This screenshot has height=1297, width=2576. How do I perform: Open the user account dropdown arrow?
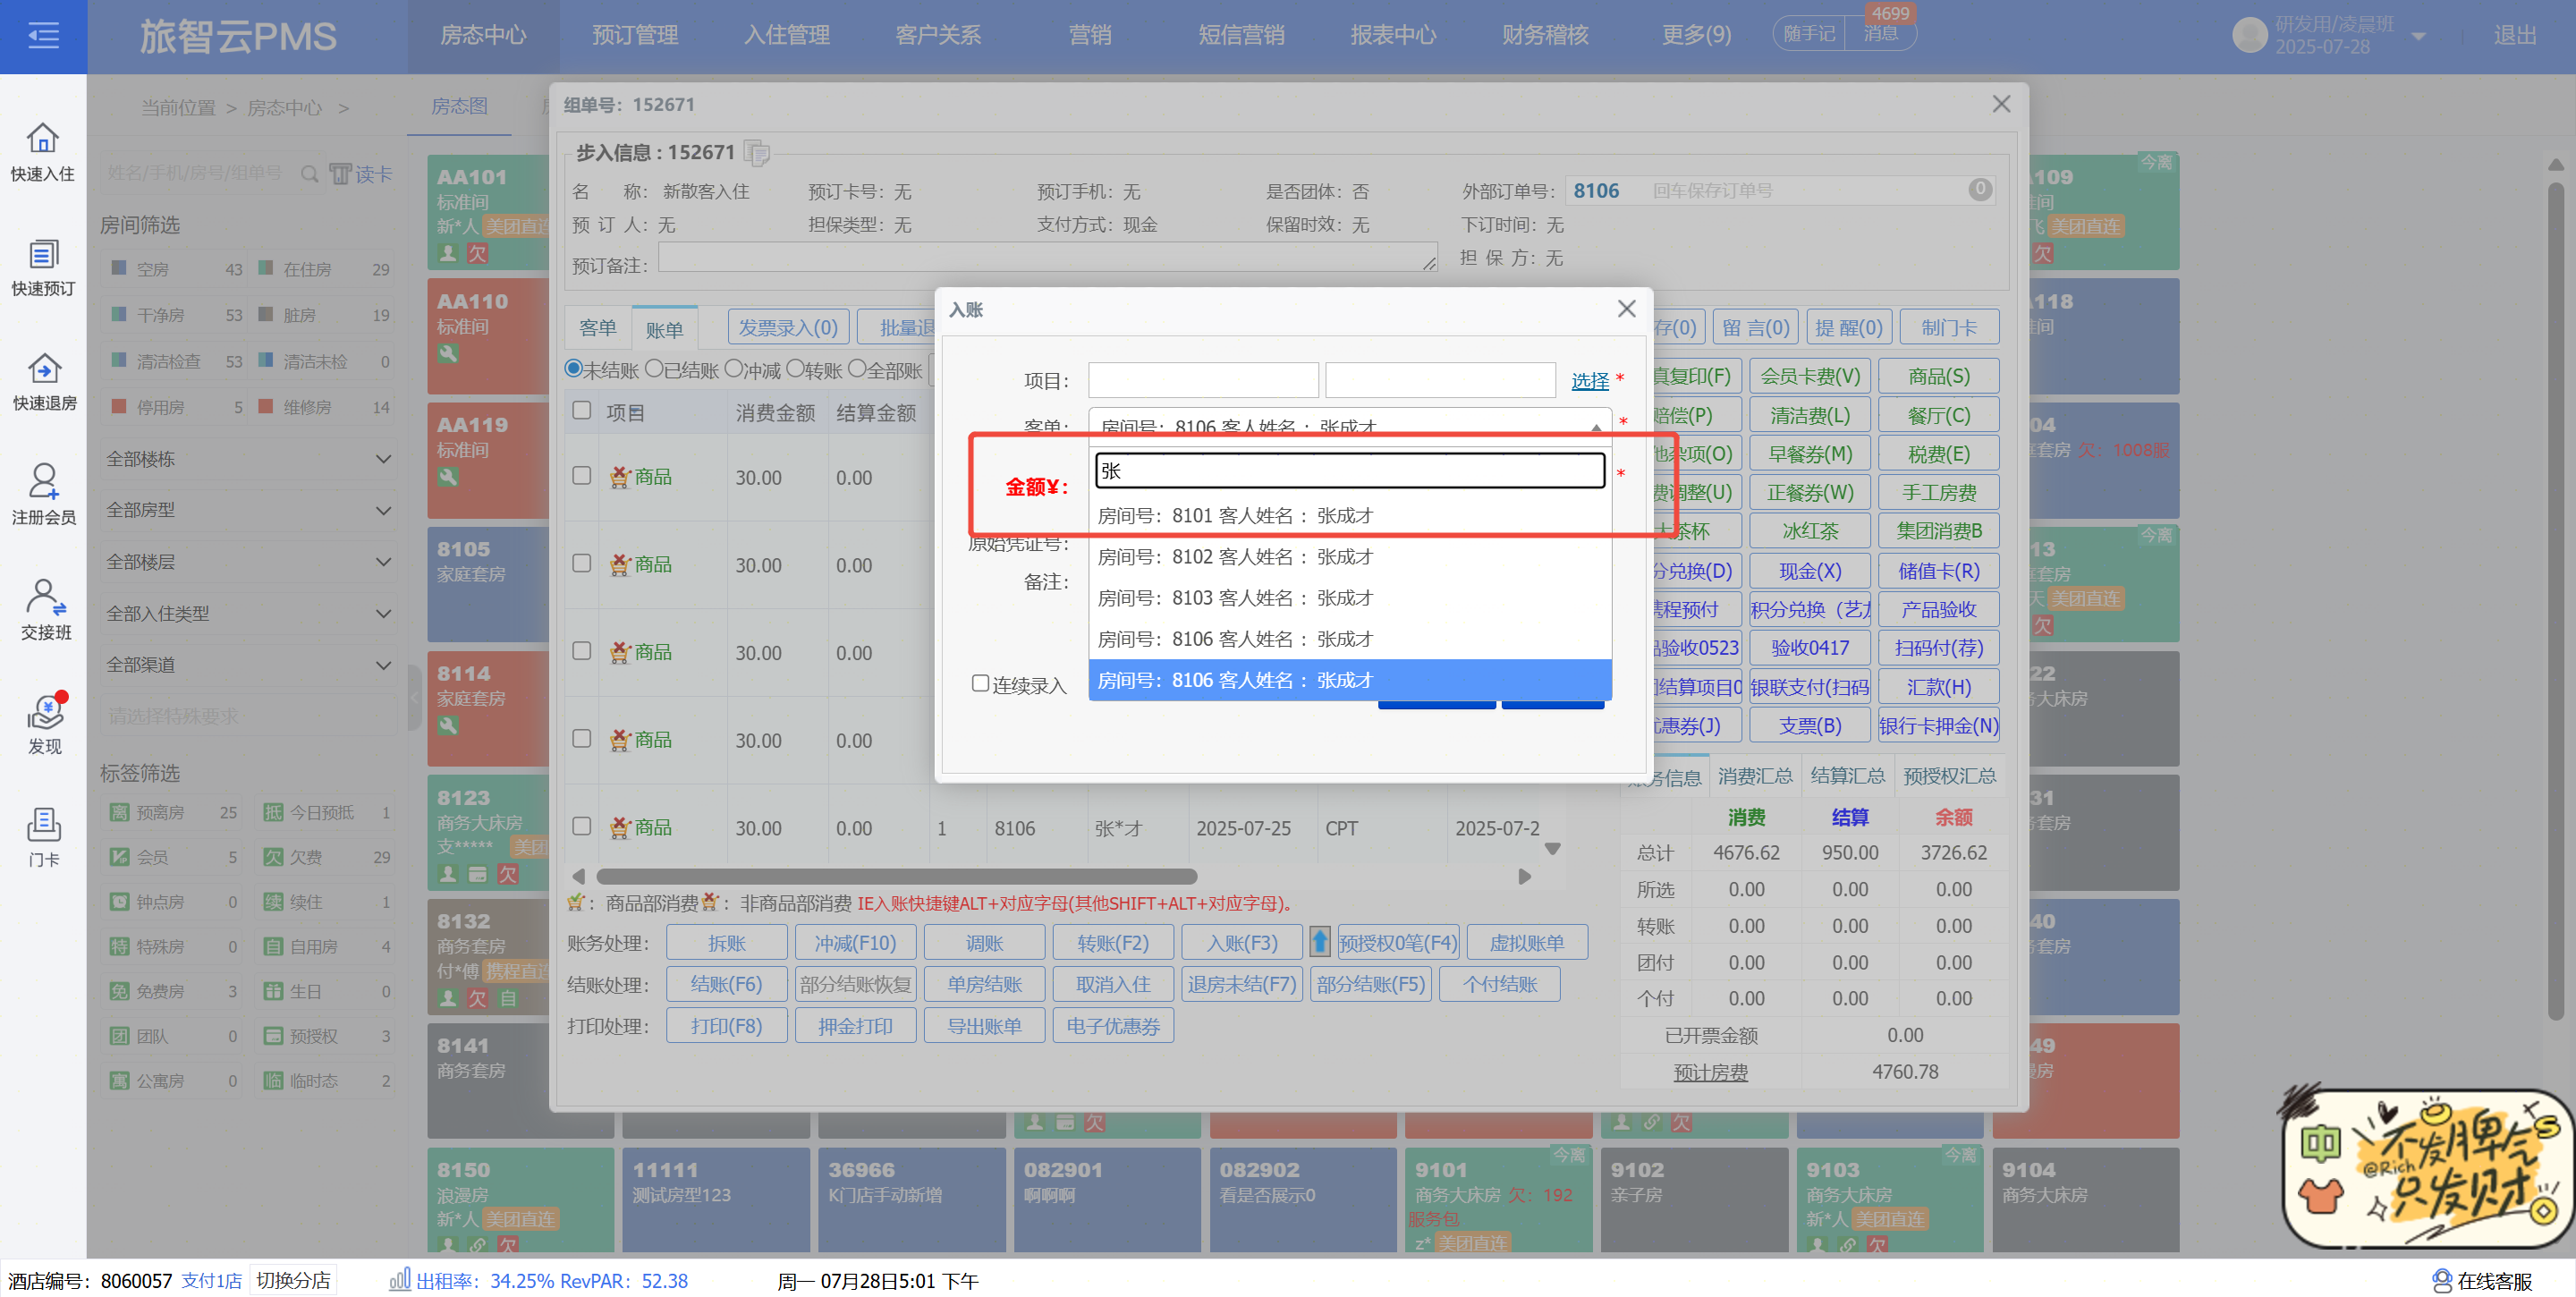coord(2418,37)
